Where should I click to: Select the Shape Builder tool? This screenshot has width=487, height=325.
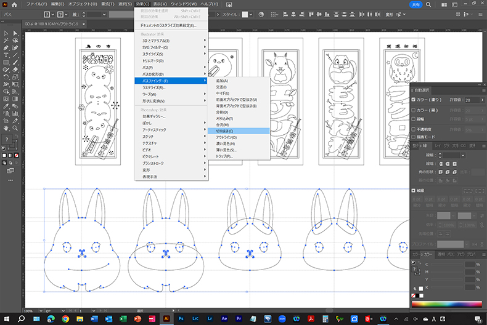(x=6, y=92)
